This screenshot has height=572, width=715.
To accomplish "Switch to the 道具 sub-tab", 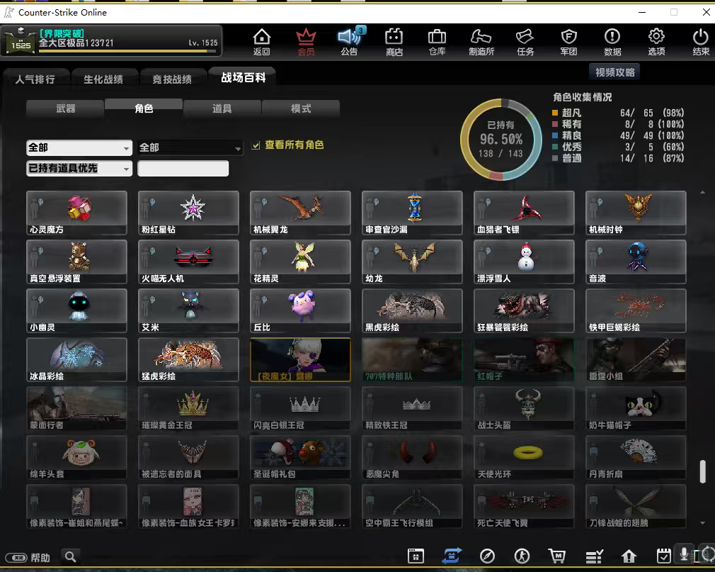I will [222, 108].
